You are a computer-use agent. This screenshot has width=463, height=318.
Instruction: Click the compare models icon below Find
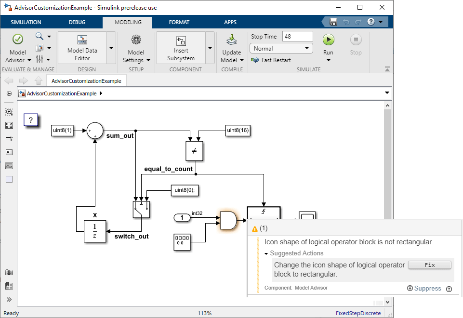click(x=40, y=48)
